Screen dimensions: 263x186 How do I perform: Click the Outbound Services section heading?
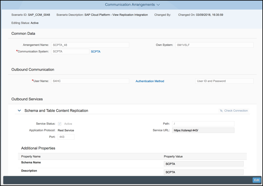coord(27,99)
